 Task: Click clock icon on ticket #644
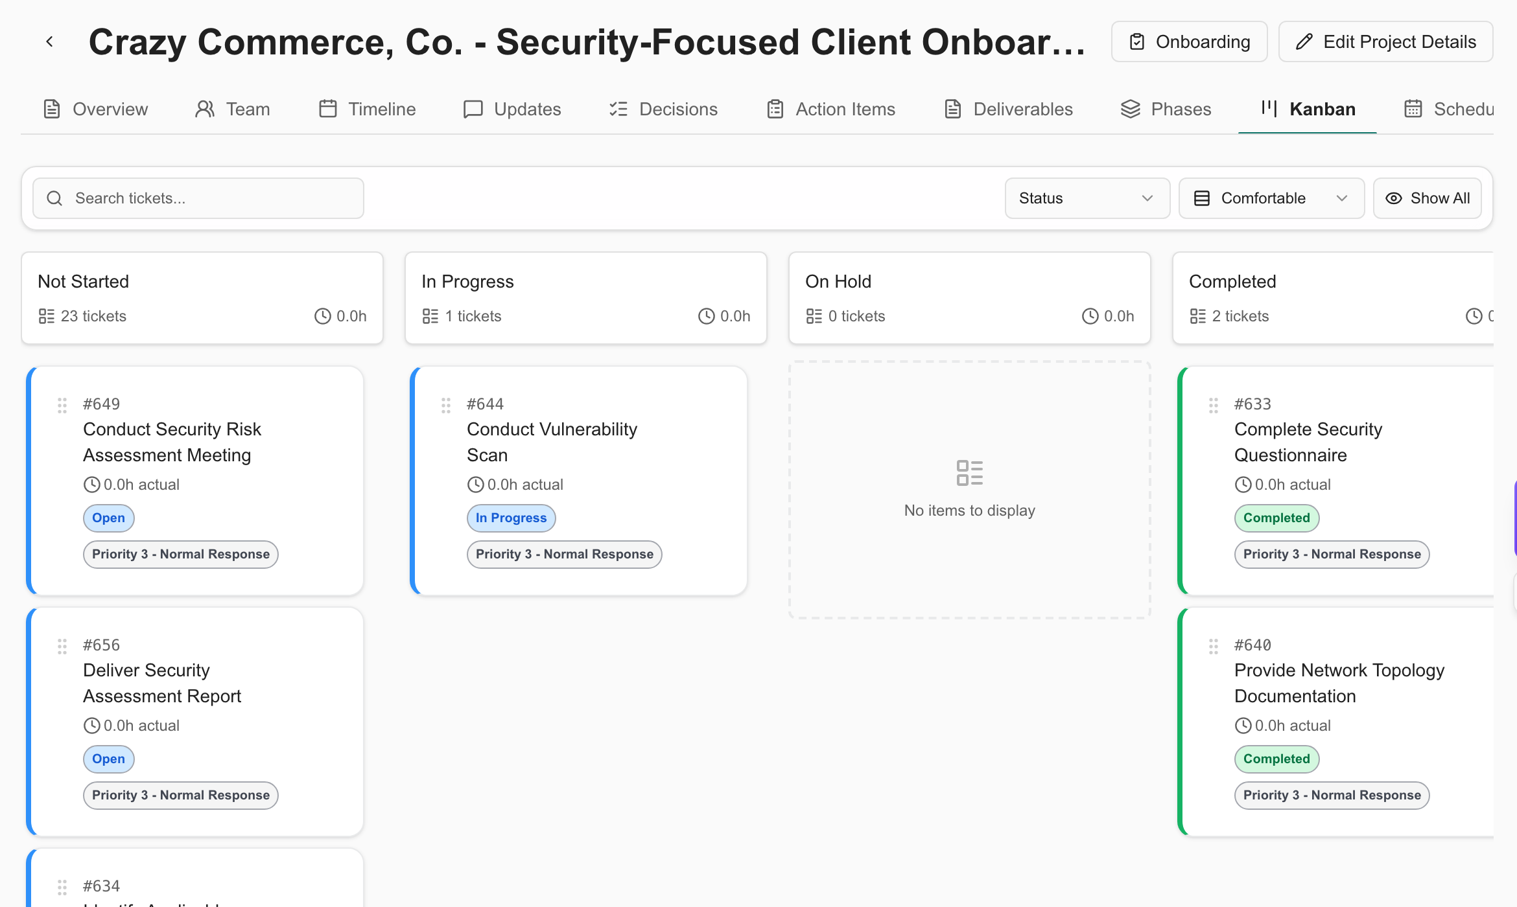476,485
